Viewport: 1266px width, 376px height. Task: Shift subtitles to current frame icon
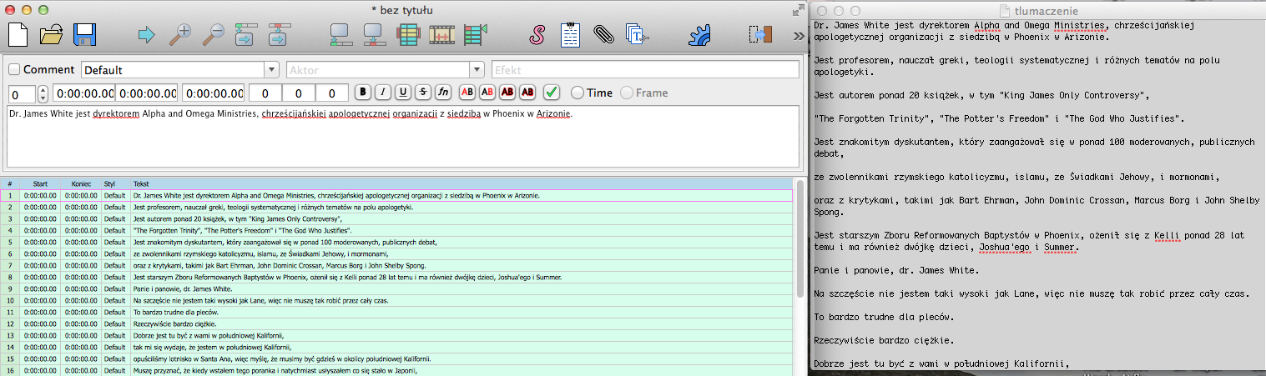point(474,35)
